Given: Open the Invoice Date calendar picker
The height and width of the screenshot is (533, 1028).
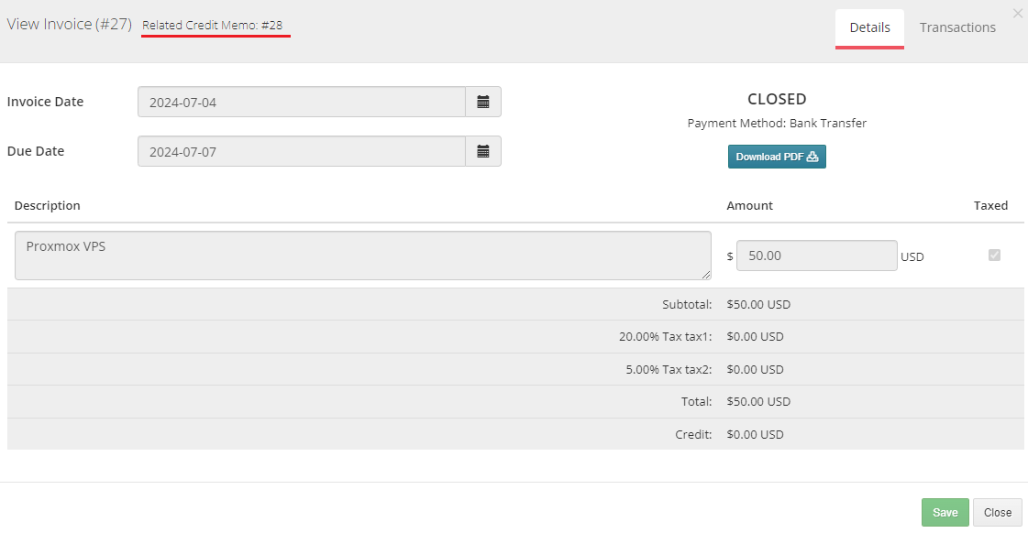Looking at the screenshot, I should pos(483,103).
